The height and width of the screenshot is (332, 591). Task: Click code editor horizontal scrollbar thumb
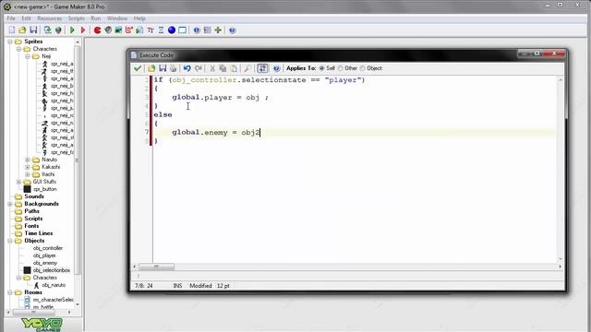coord(156,267)
